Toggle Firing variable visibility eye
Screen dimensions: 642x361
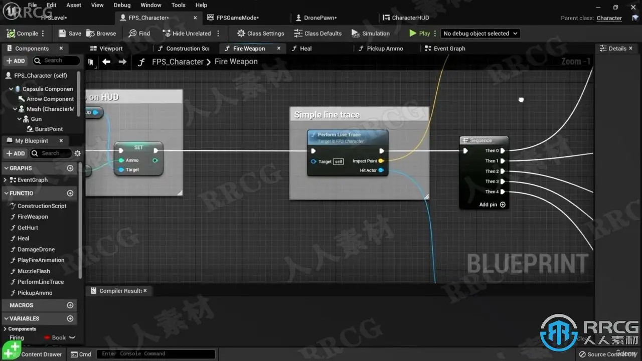tap(72, 338)
